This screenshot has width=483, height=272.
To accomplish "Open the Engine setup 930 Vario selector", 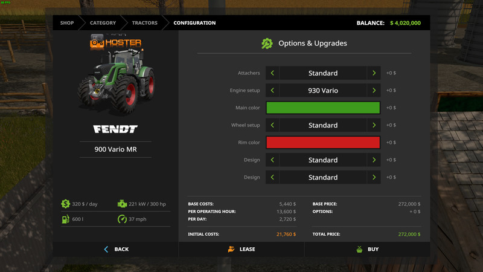I will pyautogui.click(x=323, y=91).
